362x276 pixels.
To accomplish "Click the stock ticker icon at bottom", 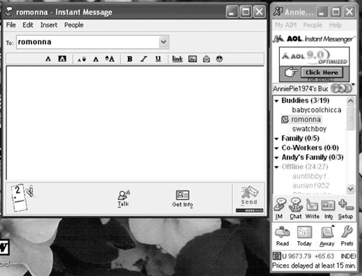I will point(276,256).
